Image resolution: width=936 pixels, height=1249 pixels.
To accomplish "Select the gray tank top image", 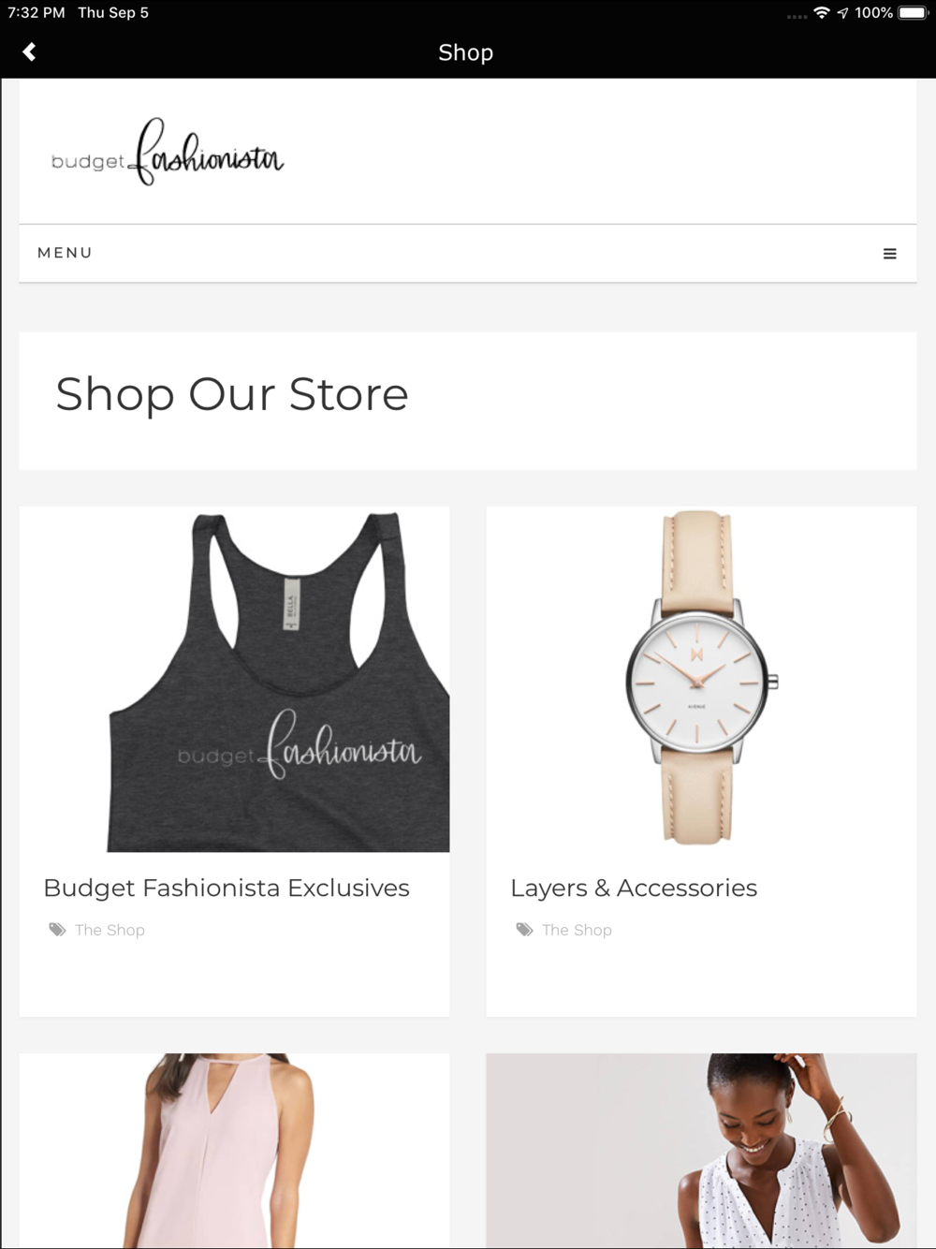I will pos(234,680).
